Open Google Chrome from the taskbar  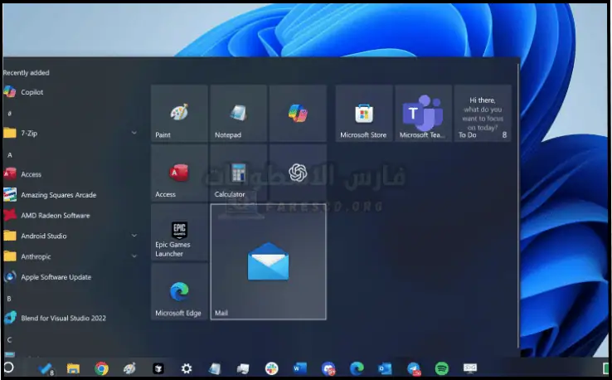click(101, 368)
